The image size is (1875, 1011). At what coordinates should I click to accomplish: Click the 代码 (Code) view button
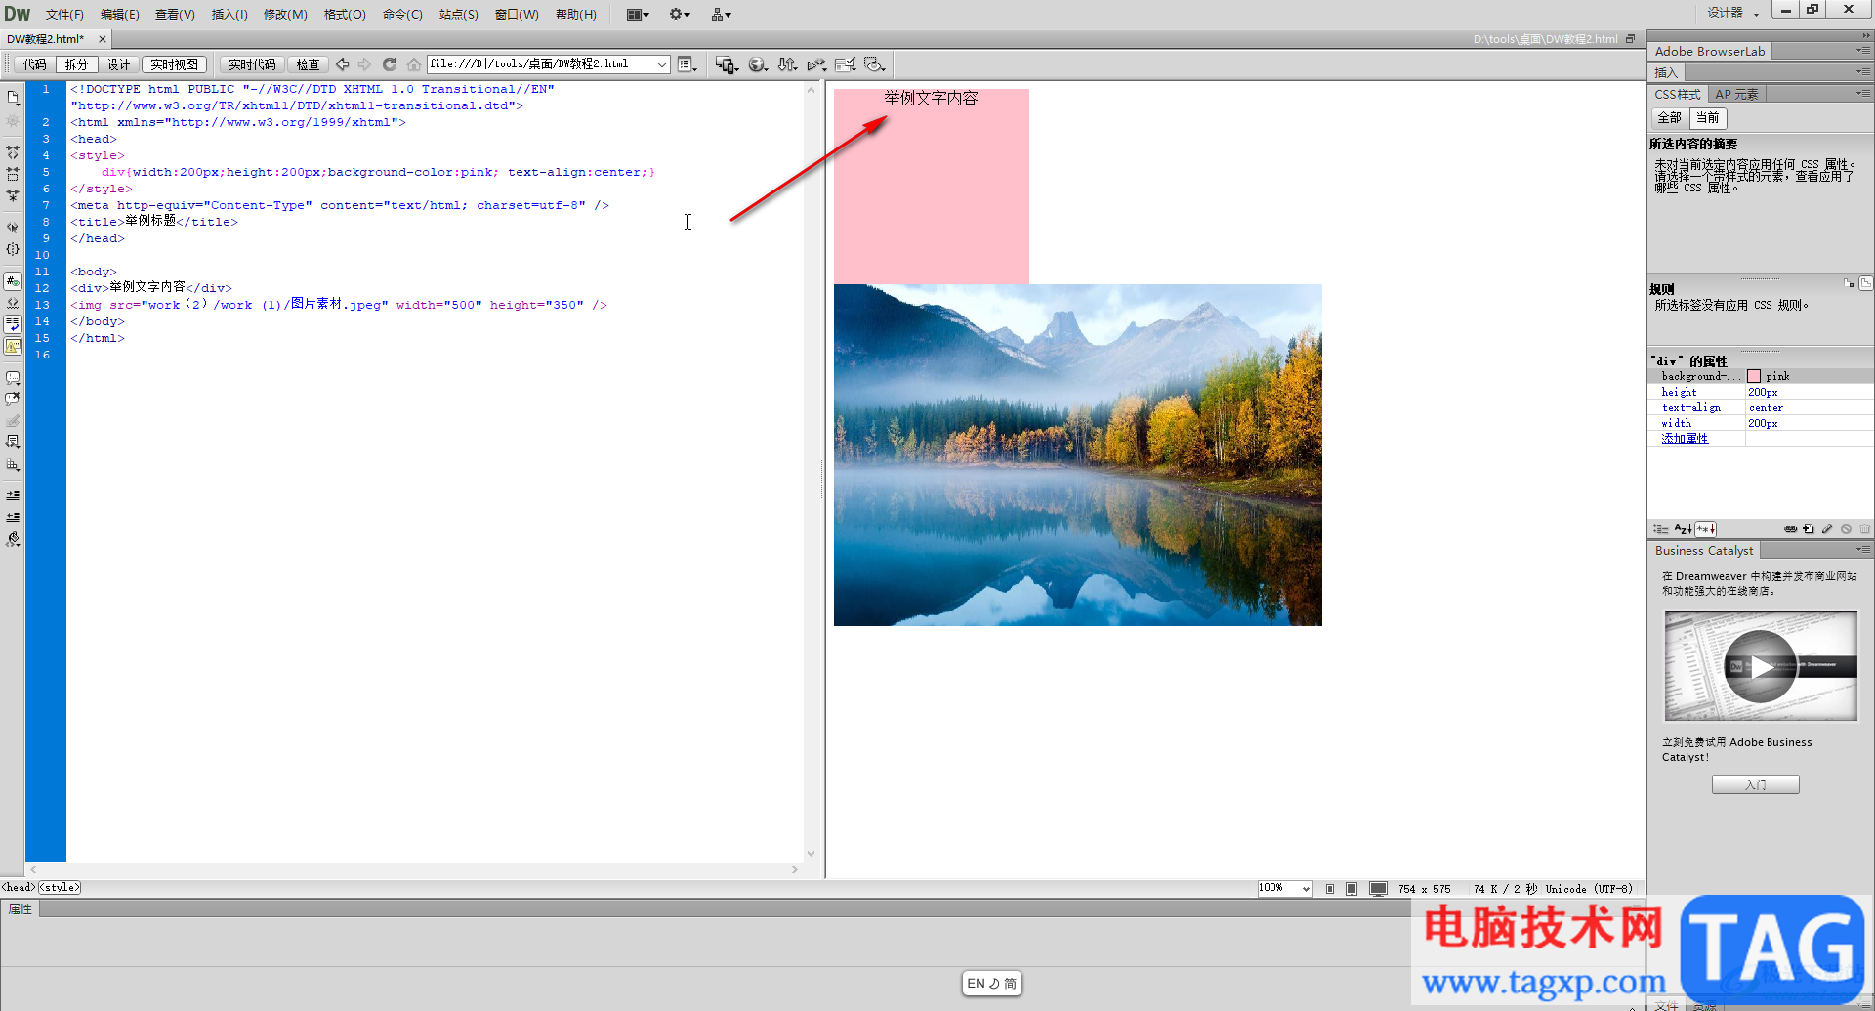(x=35, y=64)
